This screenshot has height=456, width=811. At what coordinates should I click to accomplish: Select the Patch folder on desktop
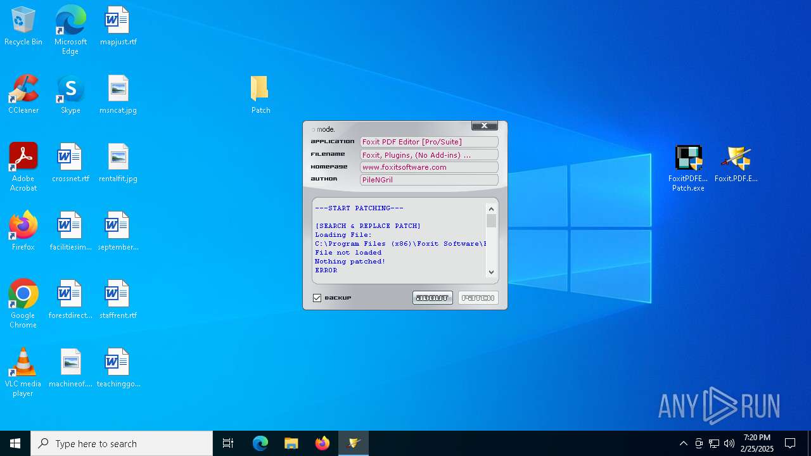[260, 95]
